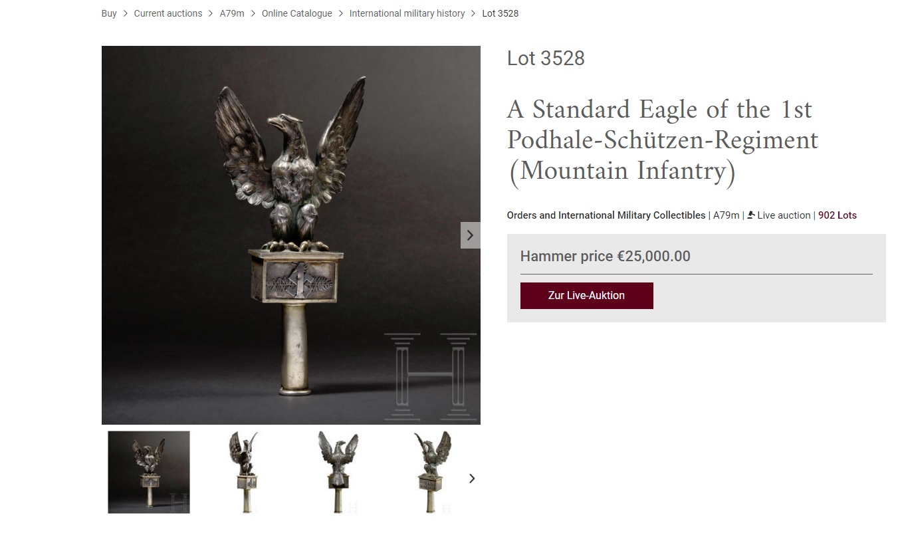The image size is (900, 547).
Task: Click the chevron after Buy breadcrumb
Action: [x=125, y=13]
